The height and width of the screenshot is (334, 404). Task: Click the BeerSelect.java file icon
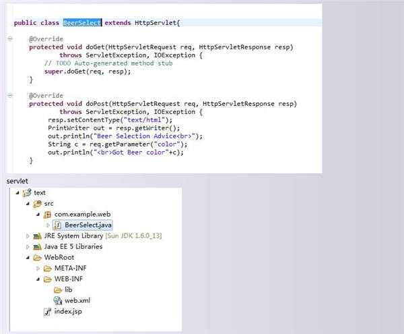pos(57,225)
